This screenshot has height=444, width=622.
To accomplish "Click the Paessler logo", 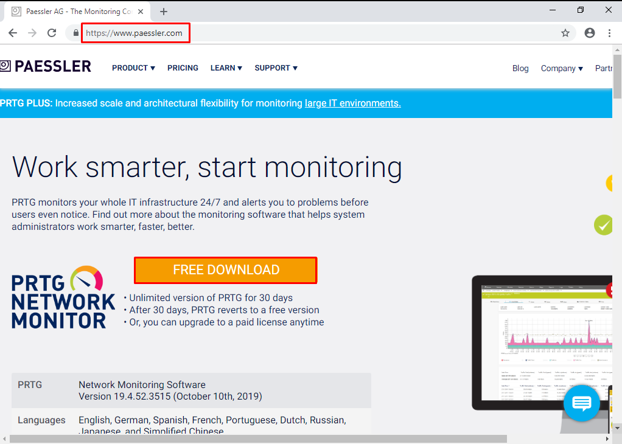I will (x=46, y=66).
